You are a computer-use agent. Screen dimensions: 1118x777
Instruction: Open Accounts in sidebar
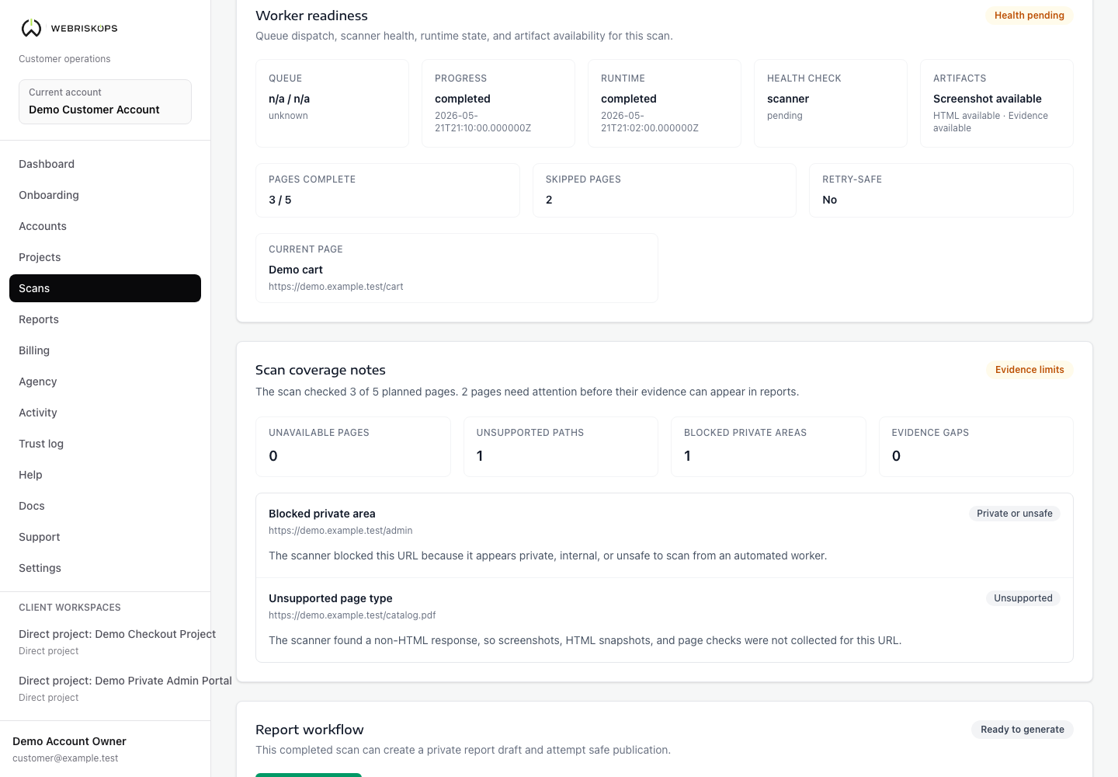[x=105, y=226]
